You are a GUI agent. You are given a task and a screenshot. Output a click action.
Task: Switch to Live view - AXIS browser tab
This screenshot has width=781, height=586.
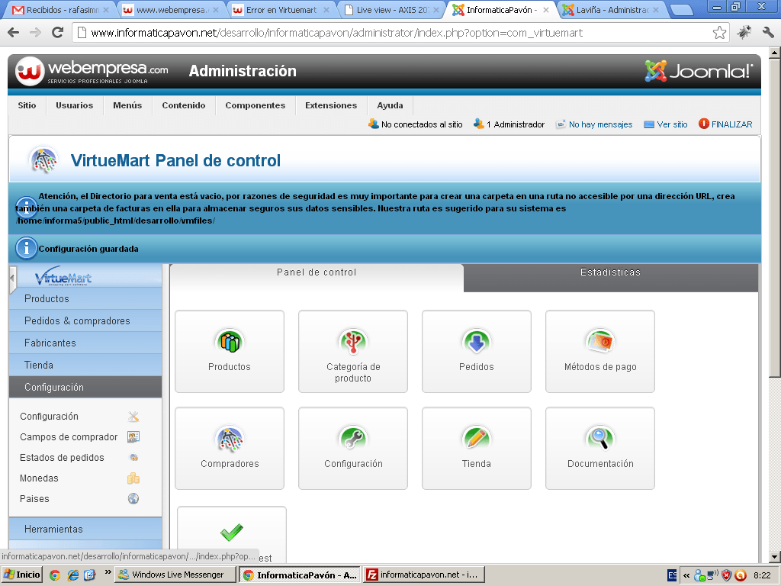tap(392, 10)
